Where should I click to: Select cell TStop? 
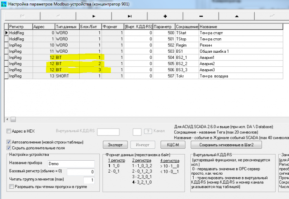pos(187,39)
